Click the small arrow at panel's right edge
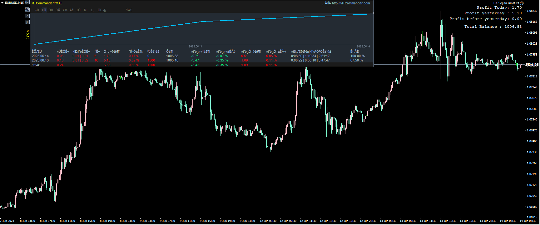 tap(373, 13)
